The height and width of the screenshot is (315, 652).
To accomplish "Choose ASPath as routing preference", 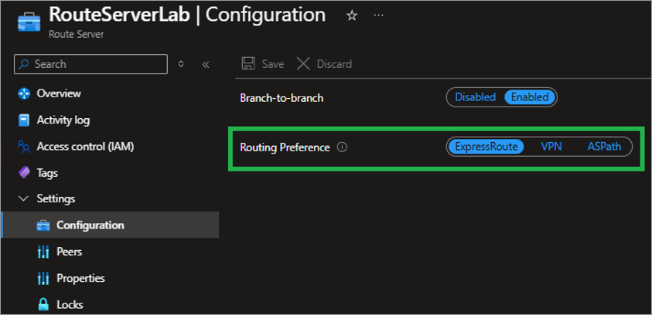I will point(604,147).
